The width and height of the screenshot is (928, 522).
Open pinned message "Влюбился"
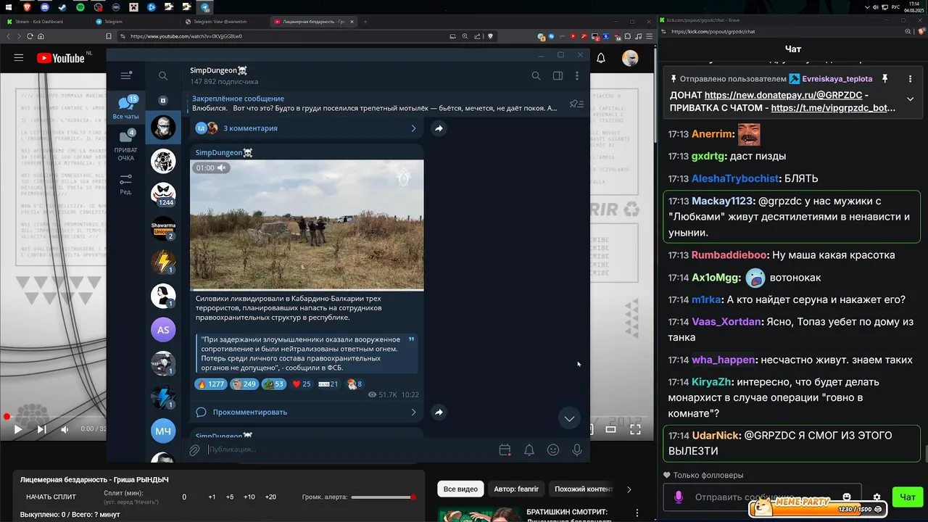pyautogui.click(x=375, y=104)
